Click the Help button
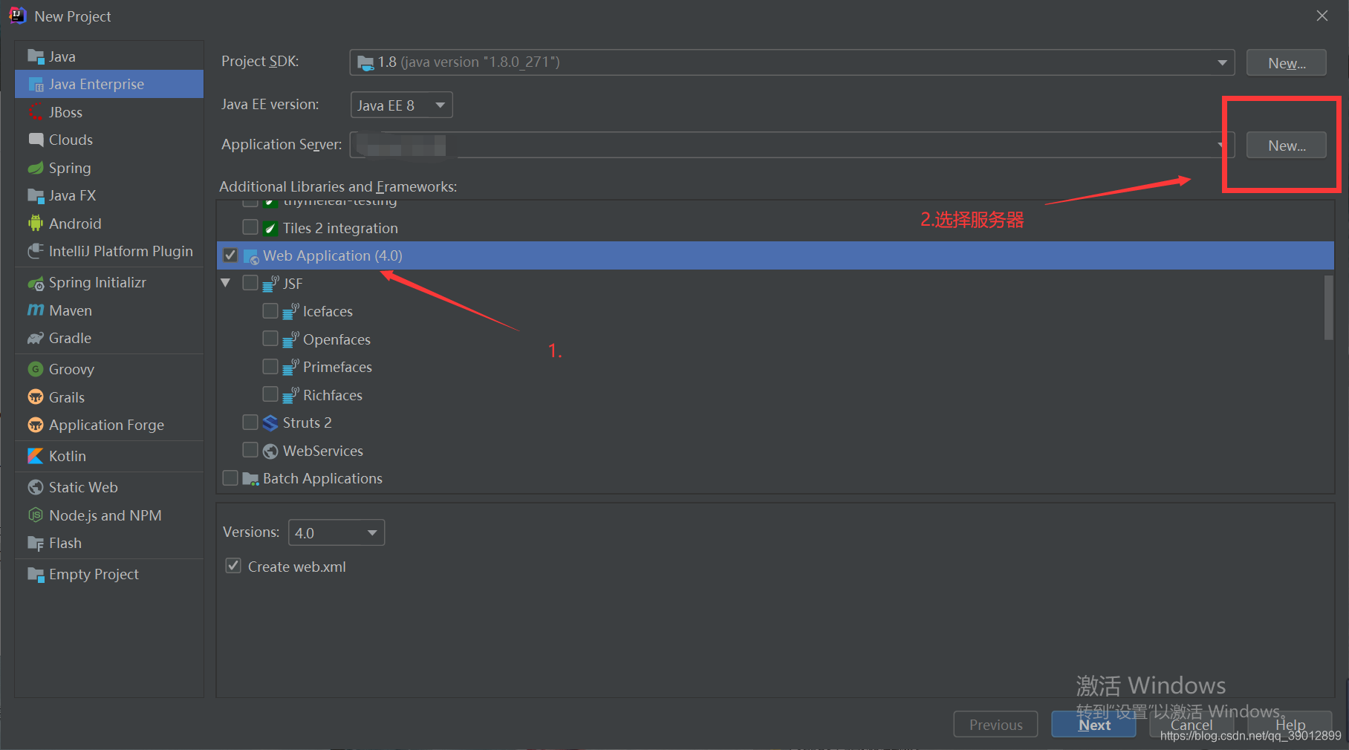Screen dimensions: 1349x750 click(1290, 725)
